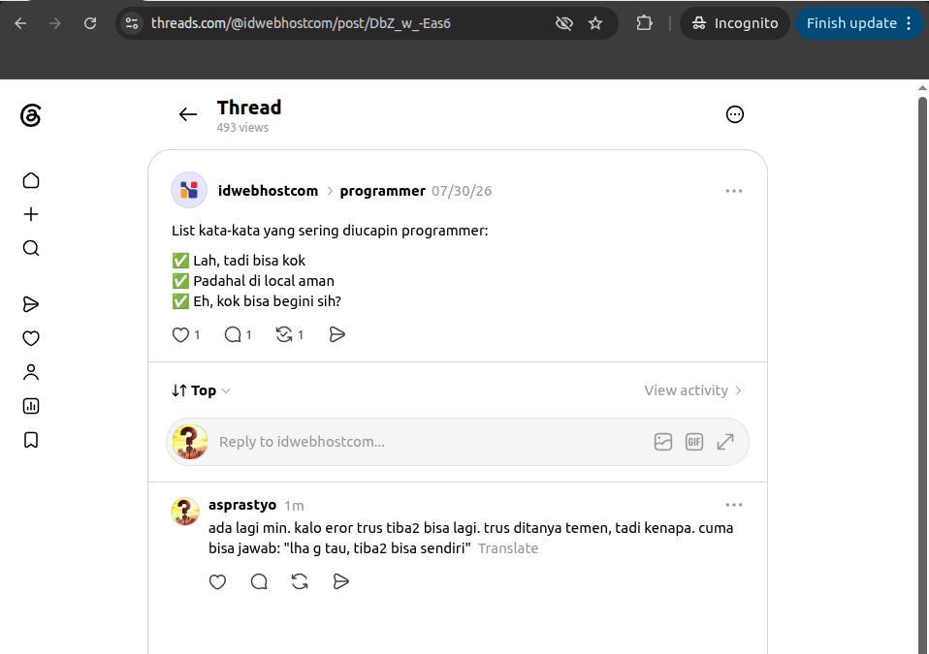Expand the reply composer to full view
The image size is (929, 654).
(725, 442)
